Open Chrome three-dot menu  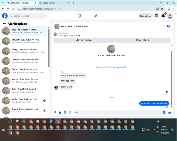pos(174,8)
